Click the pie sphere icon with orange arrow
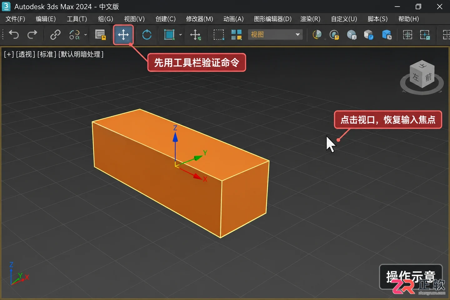Screen dimensions: 450x300 pos(317,35)
